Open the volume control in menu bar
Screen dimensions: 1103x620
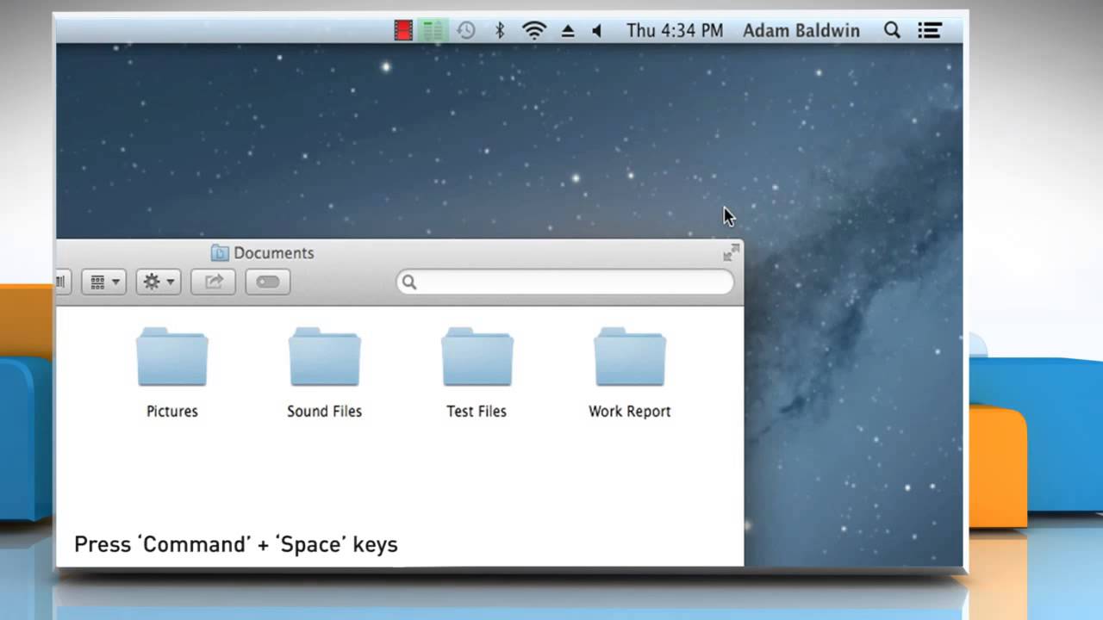click(597, 31)
